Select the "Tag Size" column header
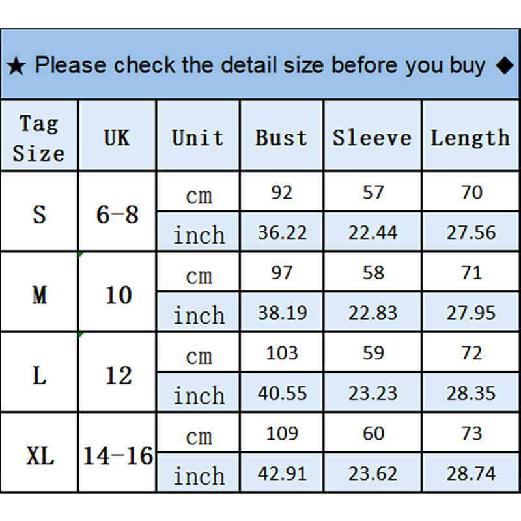521x521 pixels. (x=39, y=138)
